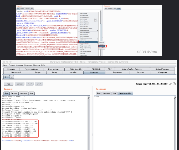
Task: Click the username=CoolCat request body line
Action: (x=38, y=141)
